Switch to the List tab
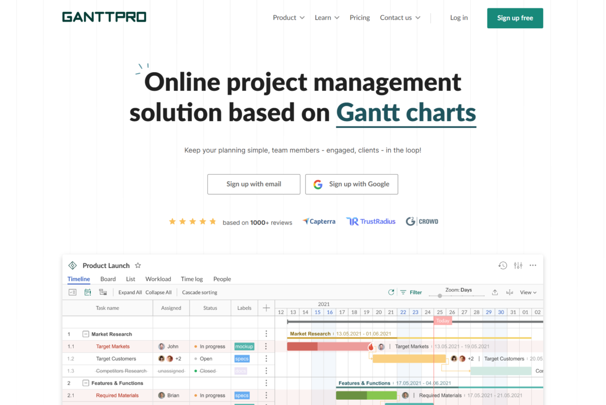 (131, 279)
